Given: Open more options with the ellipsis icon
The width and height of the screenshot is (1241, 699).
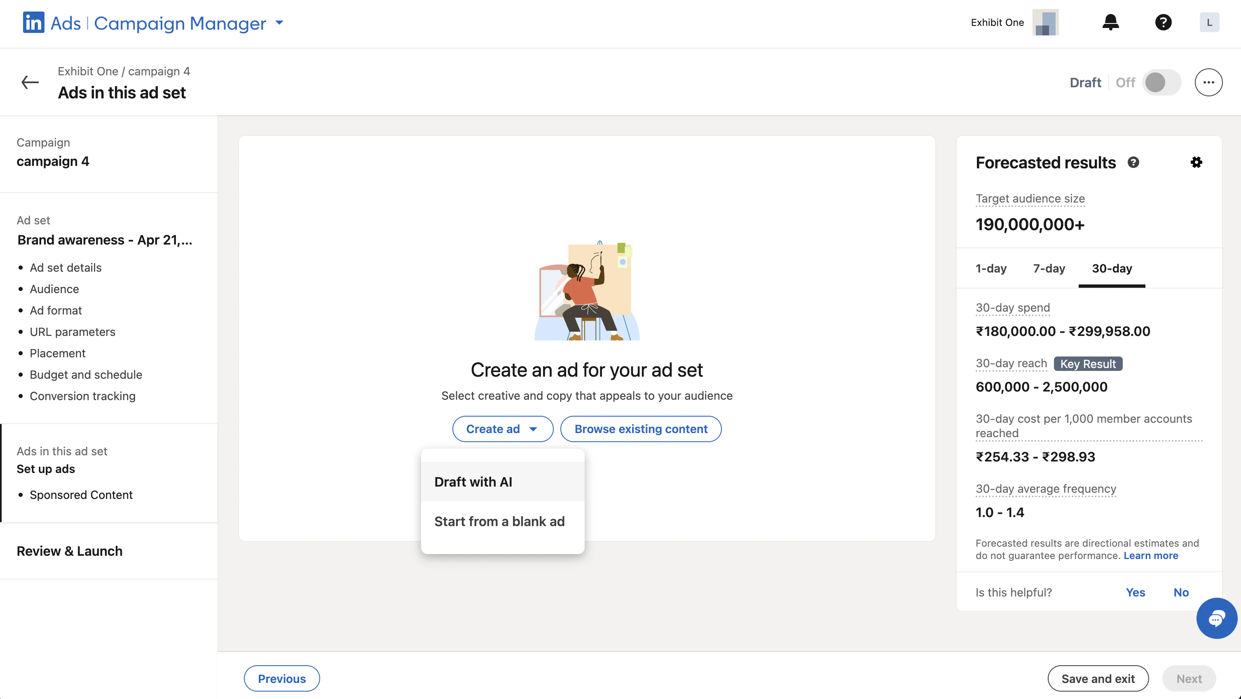Looking at the screenshot, I should [x=1209, y=82].
